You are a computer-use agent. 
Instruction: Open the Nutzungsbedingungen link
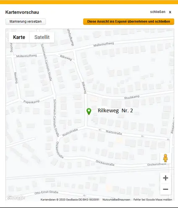tap(116, 200)
